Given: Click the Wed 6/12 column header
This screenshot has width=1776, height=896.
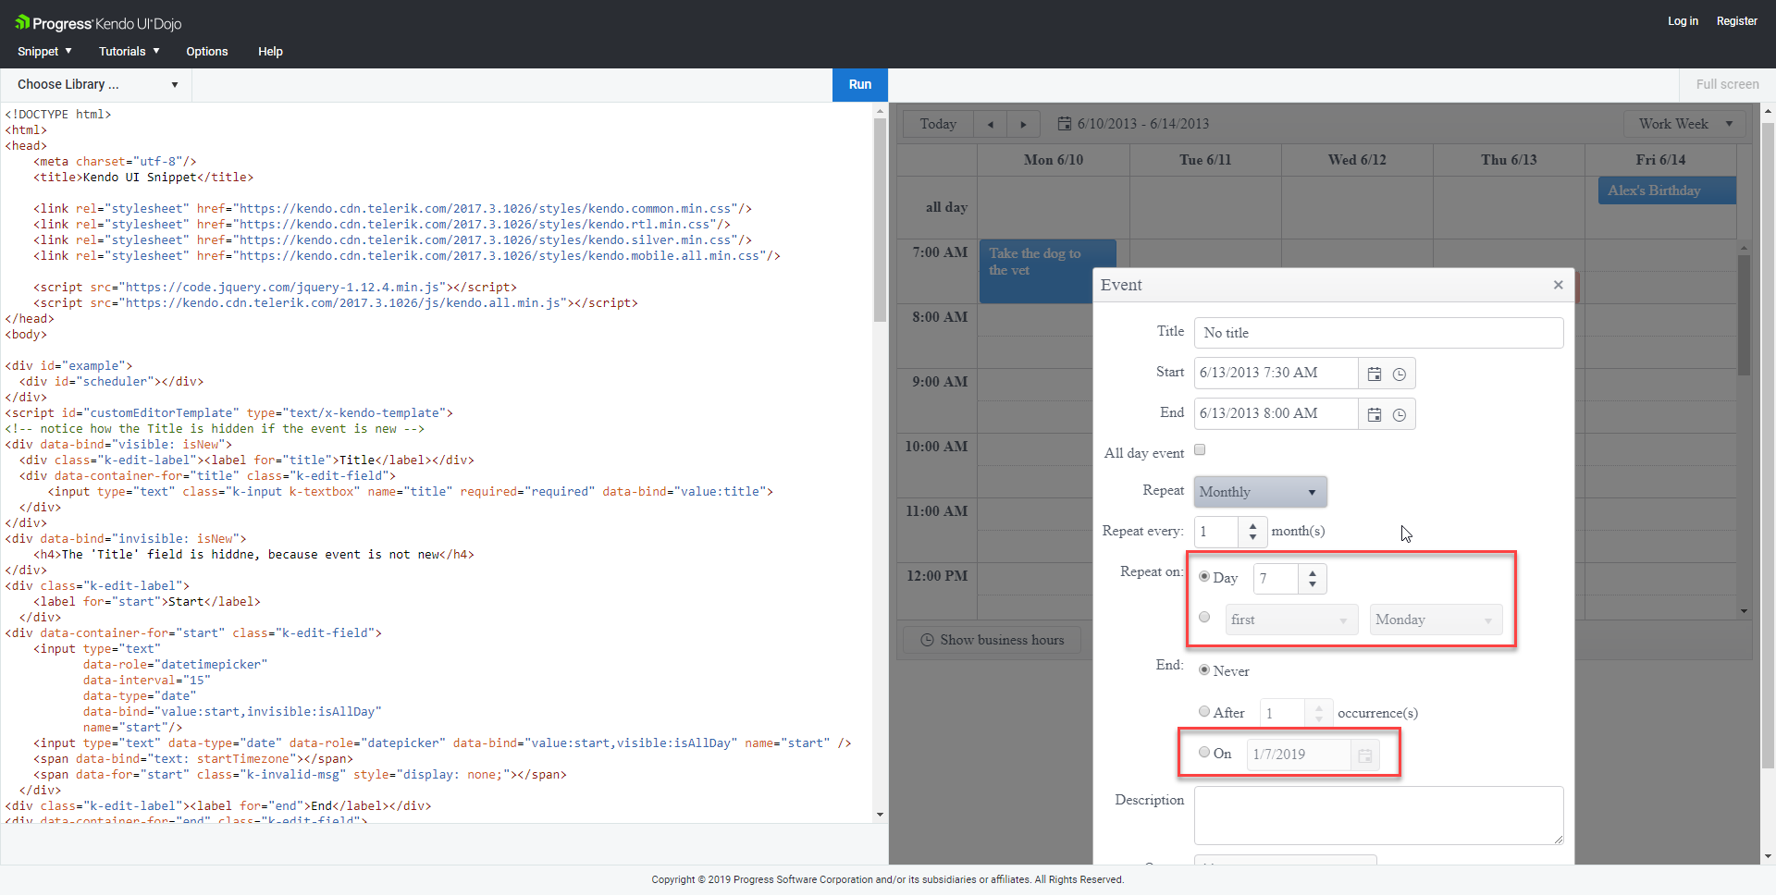Looking at the screenshot, I should pos(1357,160).
